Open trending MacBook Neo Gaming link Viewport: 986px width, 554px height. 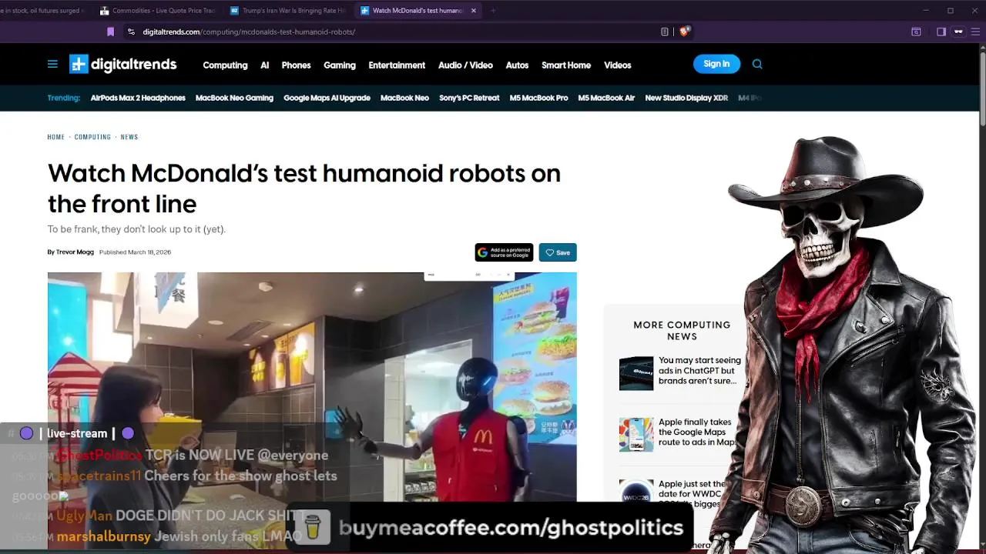(x=234, y=98)
